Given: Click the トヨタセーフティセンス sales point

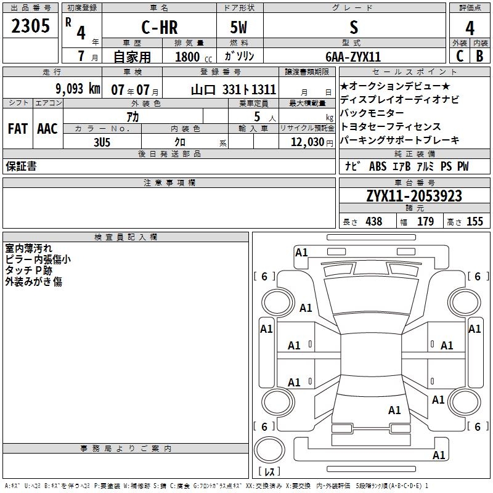Looking at the screenshot, I should pos(391,126).
